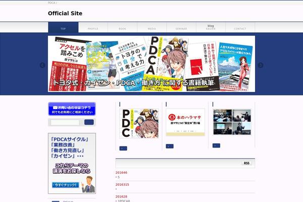Open the 201646 news entry
Screen dimensions: 303x202
(x=121, y=173)
